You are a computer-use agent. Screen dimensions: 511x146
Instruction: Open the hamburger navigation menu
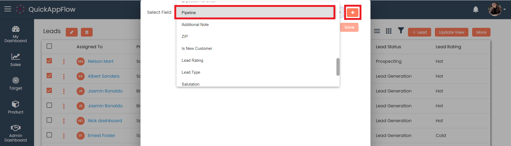tap(8, 9)
